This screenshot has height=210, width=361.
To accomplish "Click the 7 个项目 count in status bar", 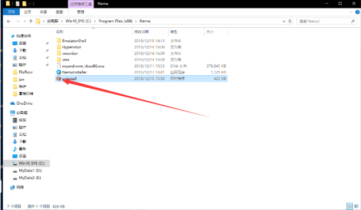I will 14,206.
